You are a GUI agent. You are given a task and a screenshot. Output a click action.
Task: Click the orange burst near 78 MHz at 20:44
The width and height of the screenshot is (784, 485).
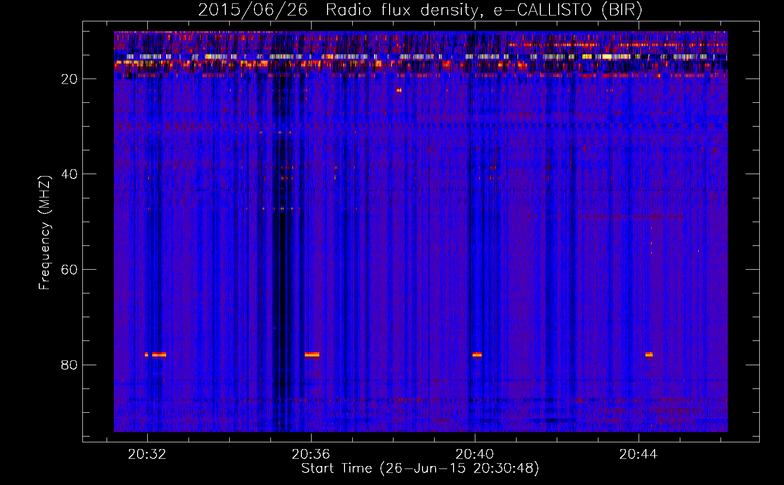pos(649,355)
